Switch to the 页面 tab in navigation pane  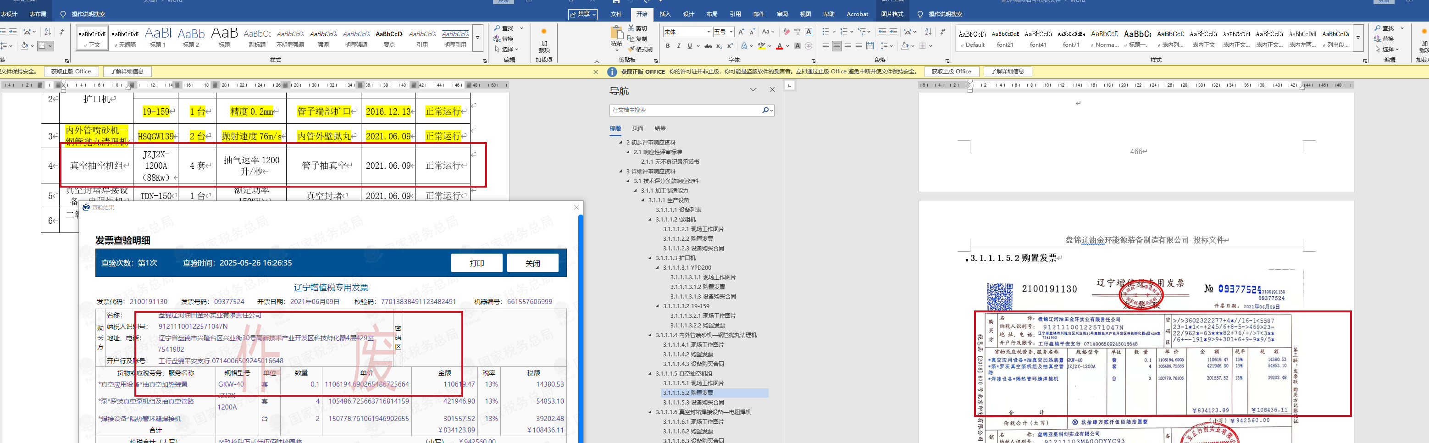coord(638,128)
